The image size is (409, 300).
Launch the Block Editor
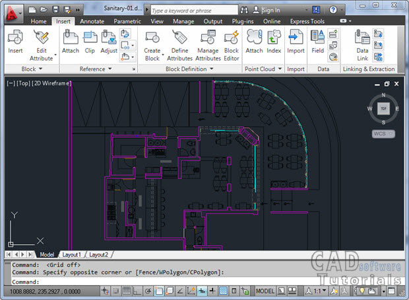tap(232, 45)
